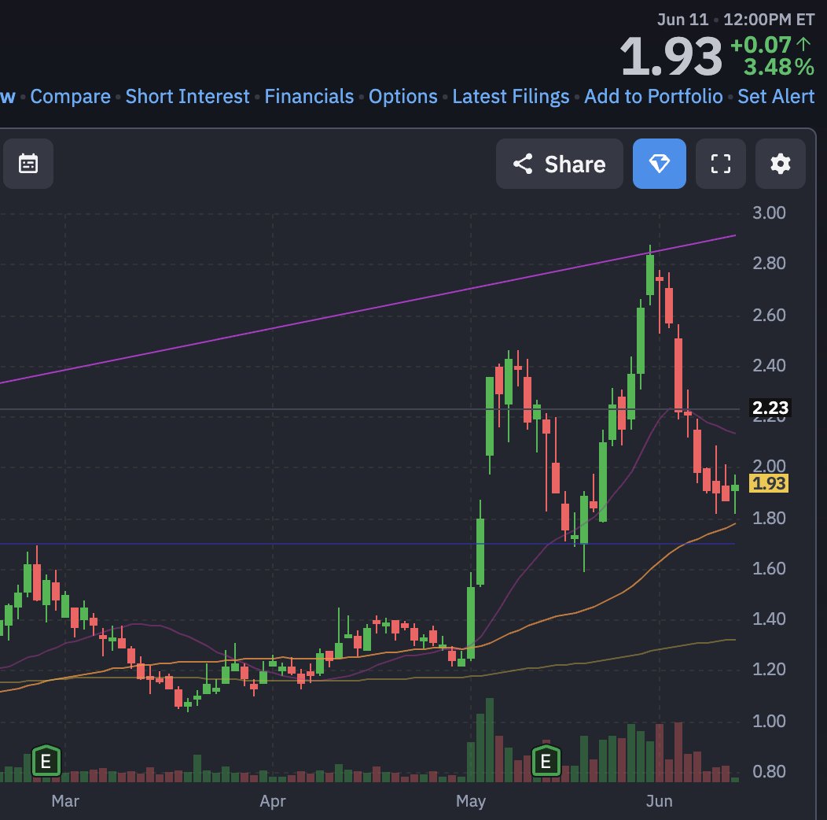Viewport: 827px width, 820px height.
Task: Click the 1.60 price axis label
Action: point(769,568)
